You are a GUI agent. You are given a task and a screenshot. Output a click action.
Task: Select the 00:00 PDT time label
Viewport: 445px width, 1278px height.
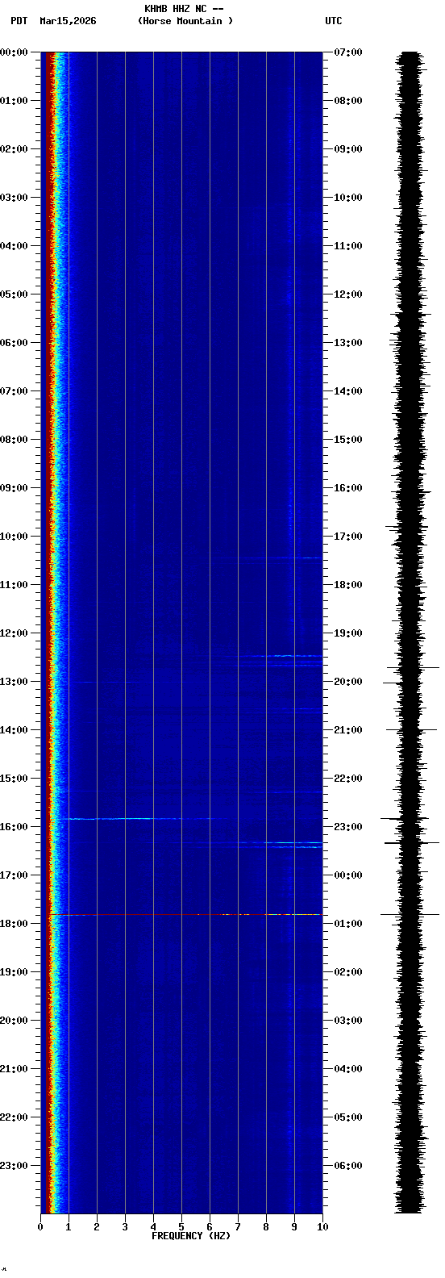(14, 52)
